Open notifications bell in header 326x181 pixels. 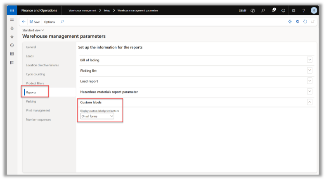[274, 10]
